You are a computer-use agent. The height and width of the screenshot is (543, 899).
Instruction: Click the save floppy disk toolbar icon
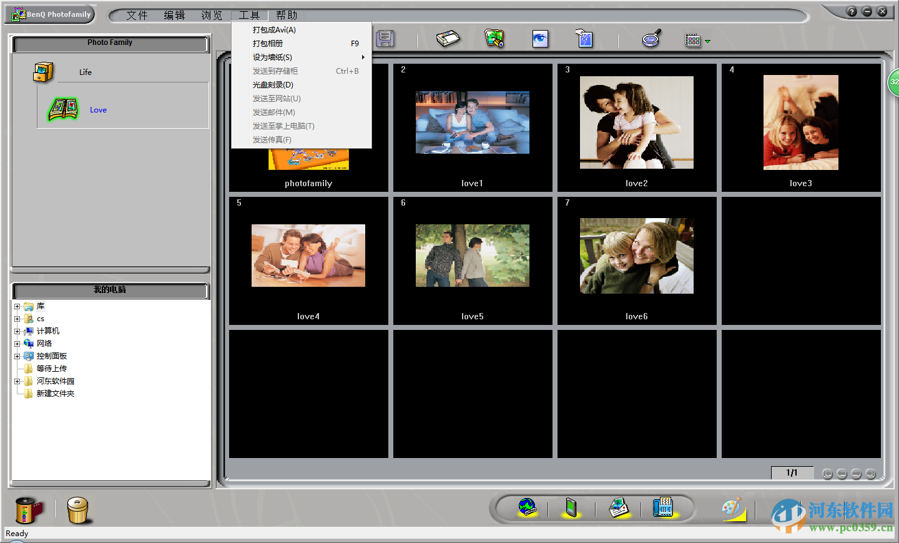[x=385, y=39]
